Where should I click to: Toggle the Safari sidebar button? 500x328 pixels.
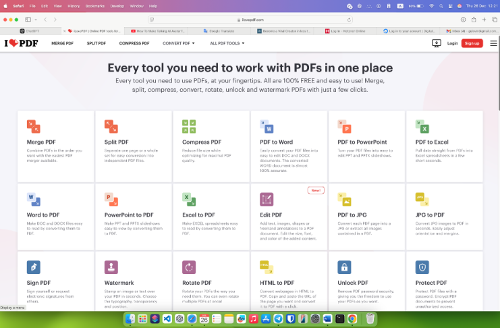click(x=28, y=20)
